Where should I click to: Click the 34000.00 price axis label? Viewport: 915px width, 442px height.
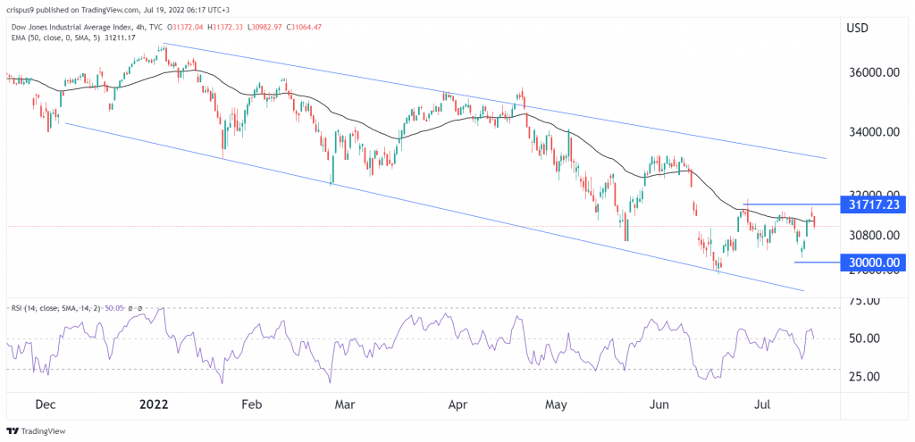874,132
